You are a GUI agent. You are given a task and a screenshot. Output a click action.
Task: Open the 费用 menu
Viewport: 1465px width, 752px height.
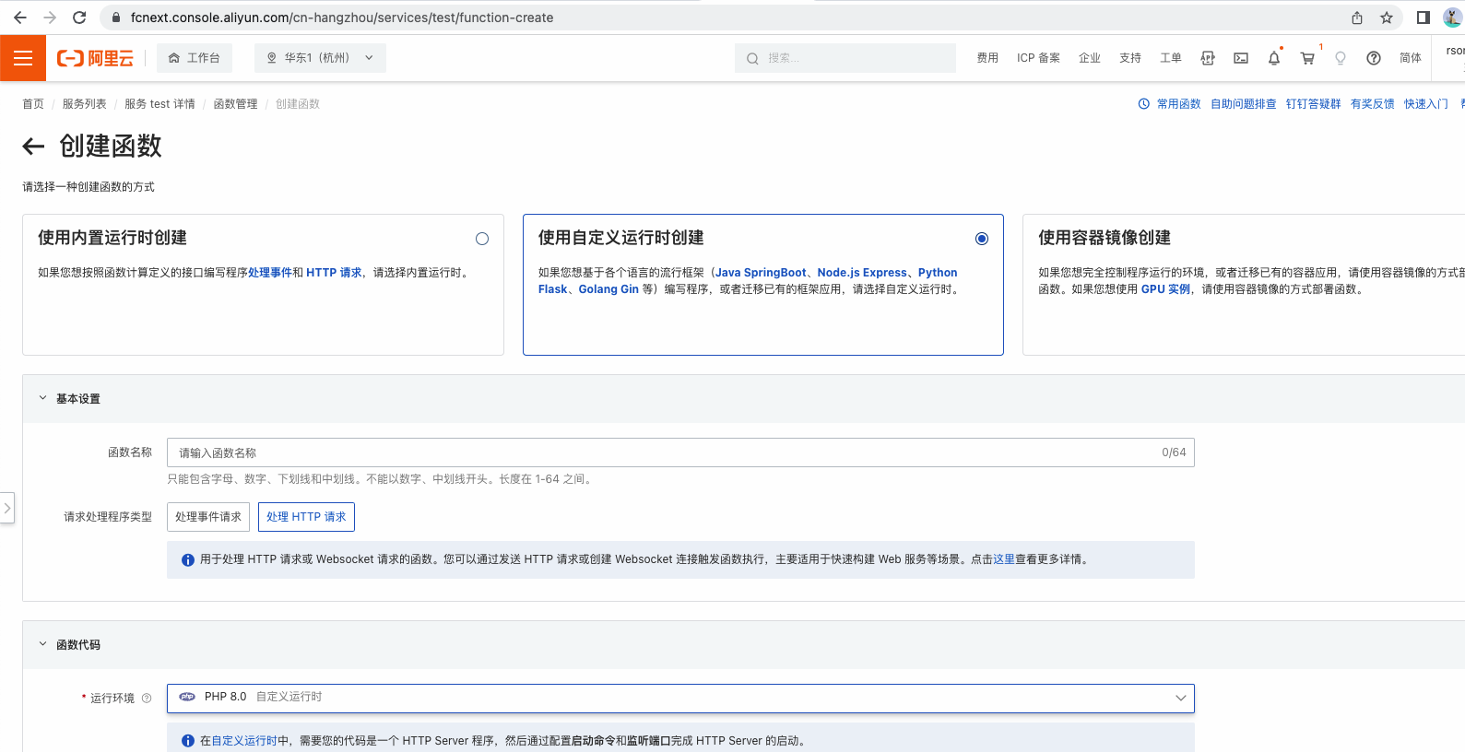click(x=987, y=58)
